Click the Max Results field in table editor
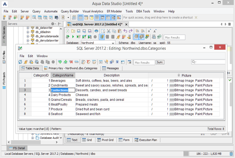The height and width of the screenshot is (158, 235). tap(144, 62)
